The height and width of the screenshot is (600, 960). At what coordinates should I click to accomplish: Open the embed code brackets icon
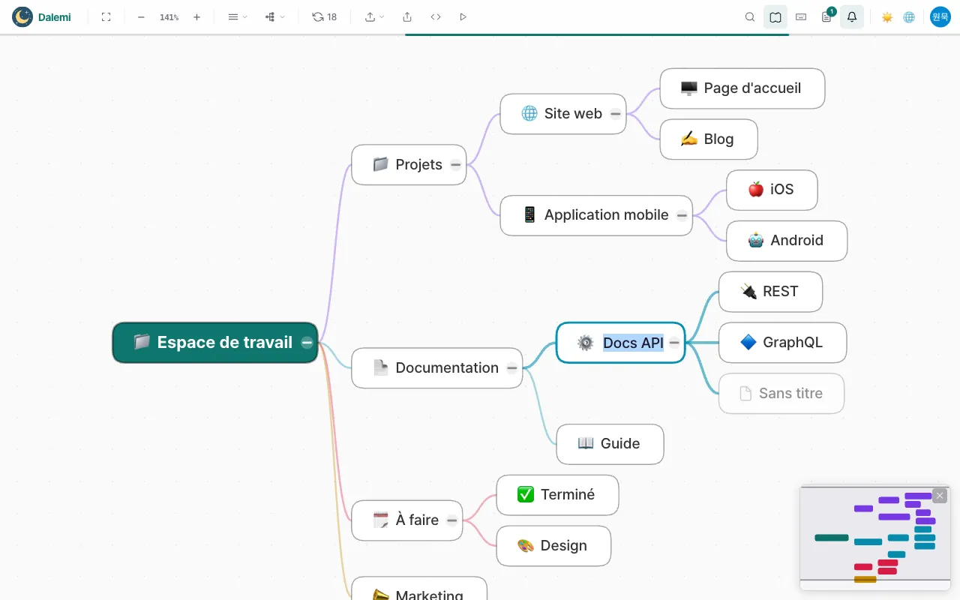coord(436,16)
